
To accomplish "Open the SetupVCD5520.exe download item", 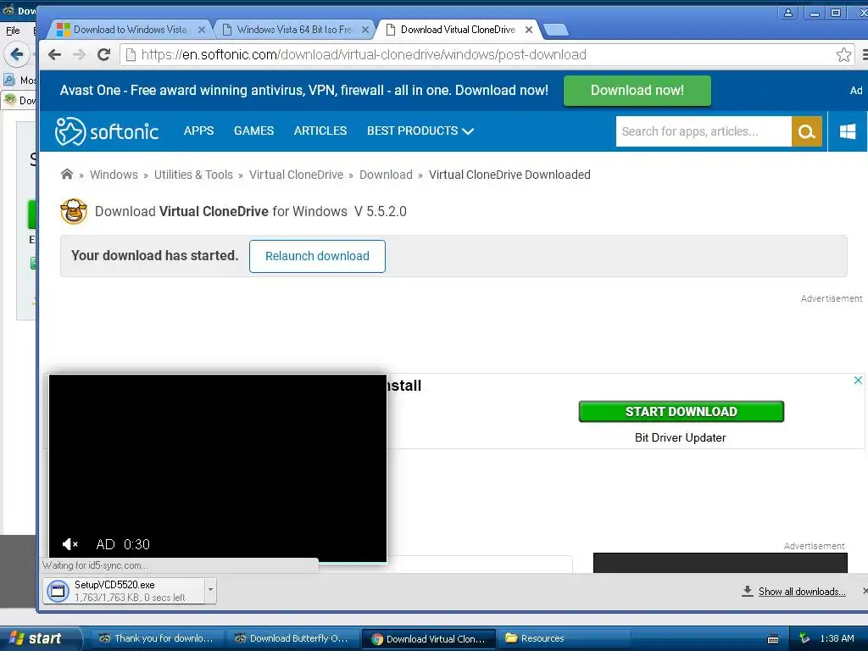I will tap(123, 591).
